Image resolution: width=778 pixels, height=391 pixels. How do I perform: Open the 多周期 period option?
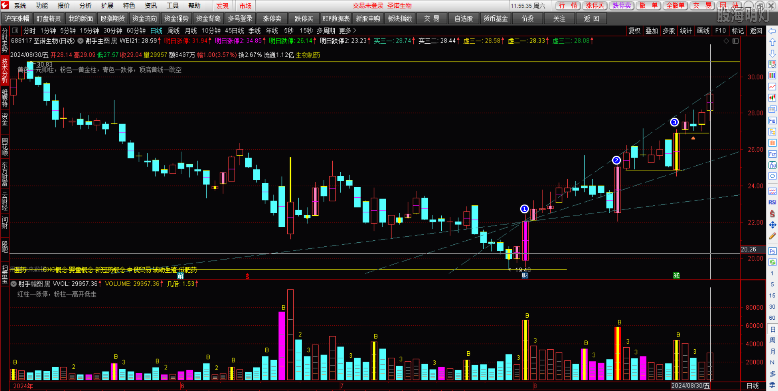click(326, 30)
